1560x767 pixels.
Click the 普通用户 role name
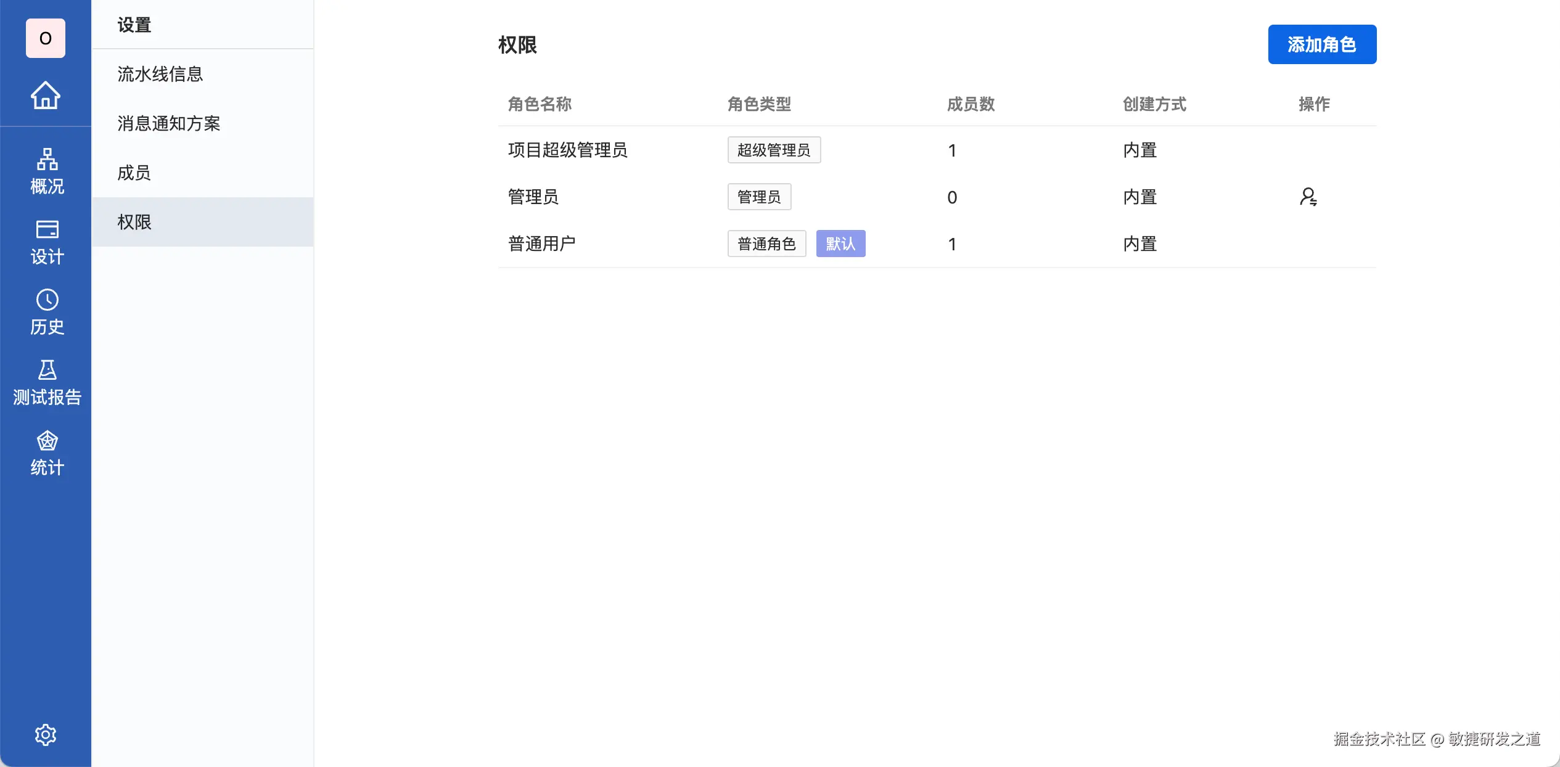pyautogui.click(x=541, y=244)
